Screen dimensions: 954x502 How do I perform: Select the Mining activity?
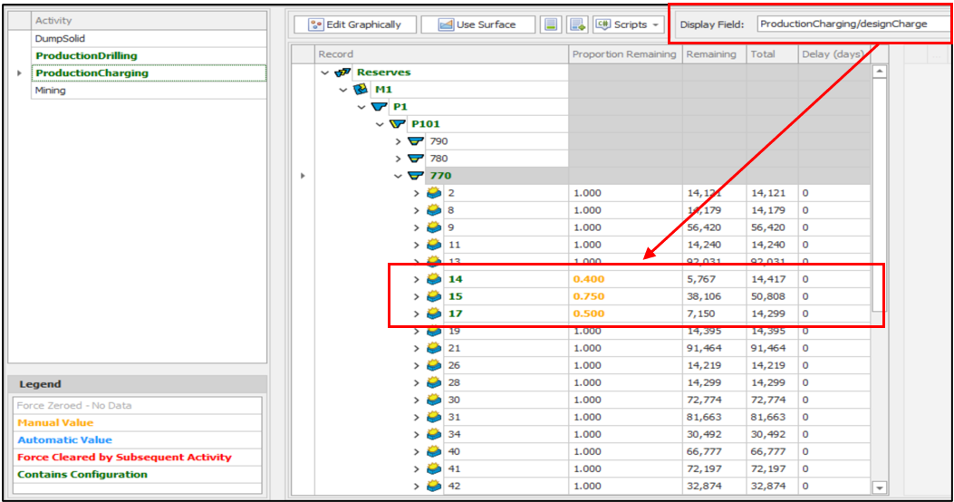[51, 91]
